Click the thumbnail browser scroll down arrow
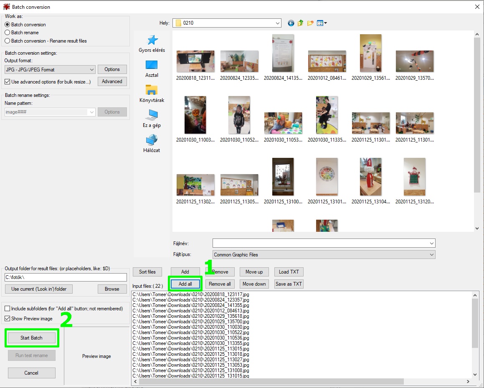This screenshot has width=484, height=388. pyautogui.click(x=477, y=228)
